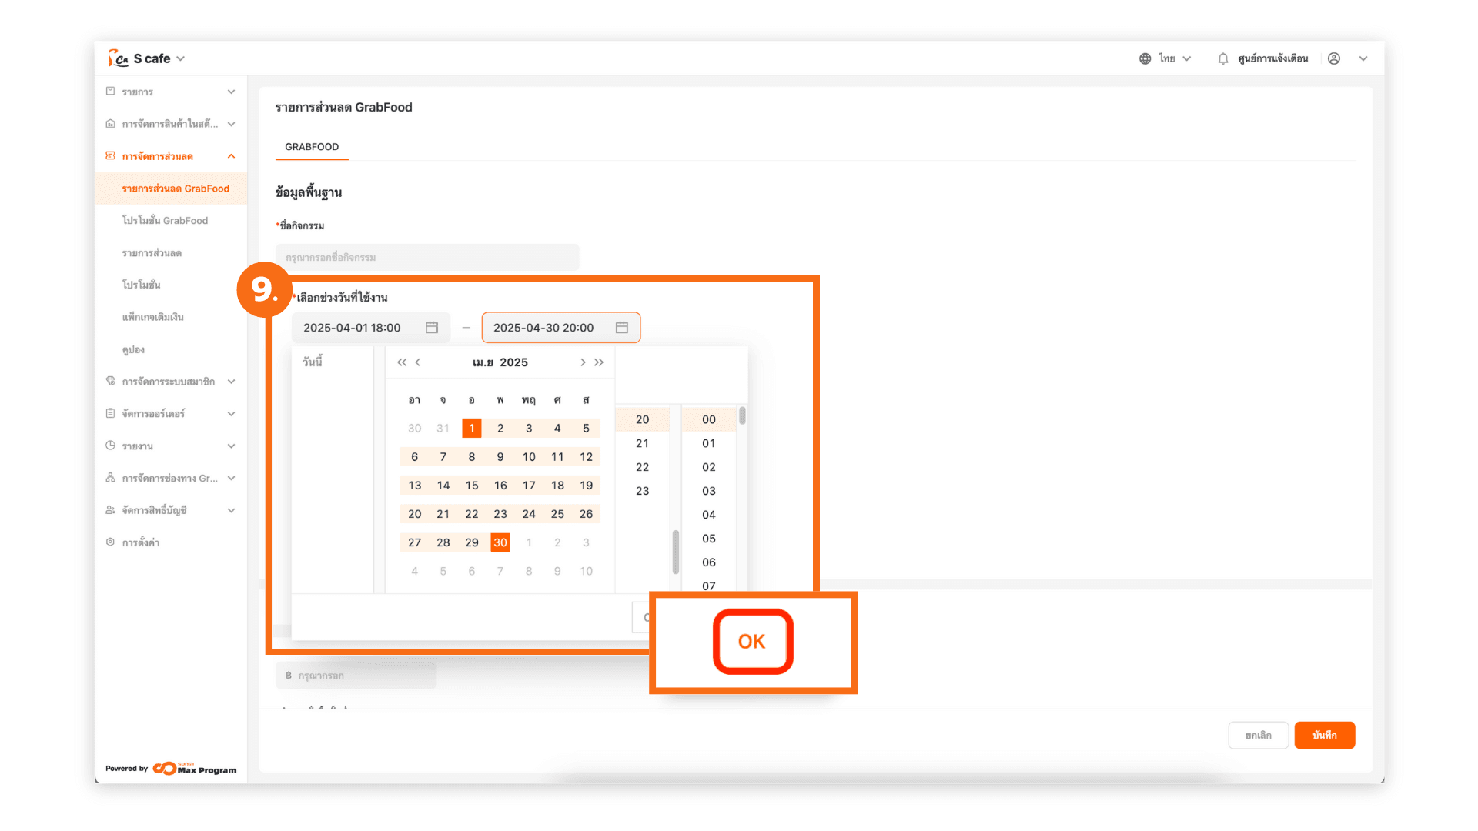The height and width of the screenshot is (831, 1478).
Task: Pick April 15 in the calendar
Action: tap(472, 486)
